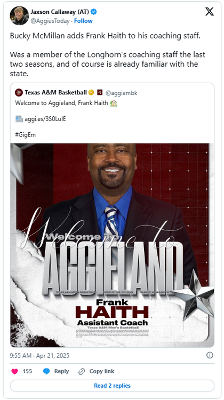224x400 pixels.
Task: Click the gold verified badge on Texas A&M Basketball
Action: (x=91, y=92)
